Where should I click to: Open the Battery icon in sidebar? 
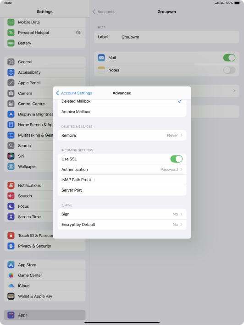11,43
